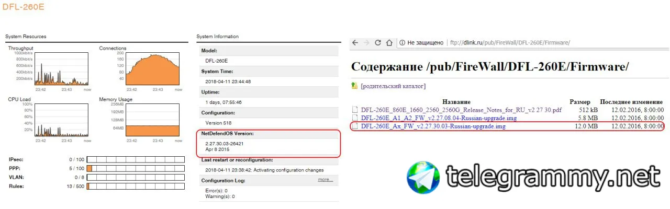Open '[родительский каталог]' link

[x=393, y=86]
